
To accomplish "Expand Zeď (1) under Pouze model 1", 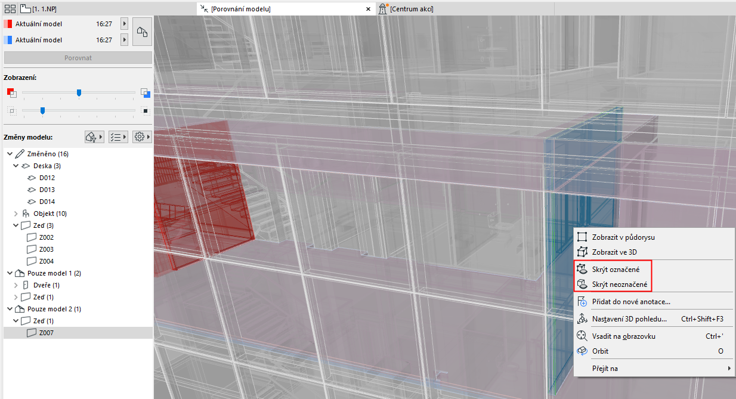I will [x=16, y=297].
